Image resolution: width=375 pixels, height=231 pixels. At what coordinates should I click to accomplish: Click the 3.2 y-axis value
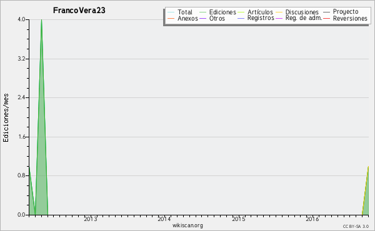(21, 59)
